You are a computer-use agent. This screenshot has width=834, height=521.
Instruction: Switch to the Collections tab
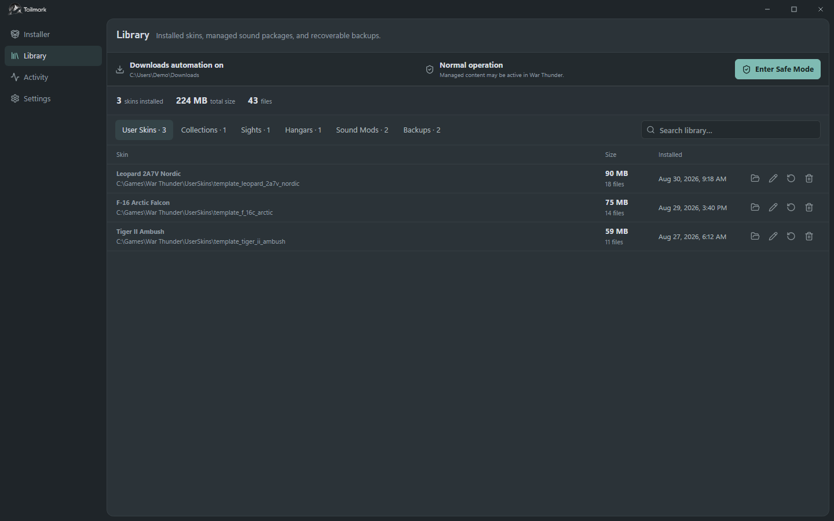tap(203, 130)
